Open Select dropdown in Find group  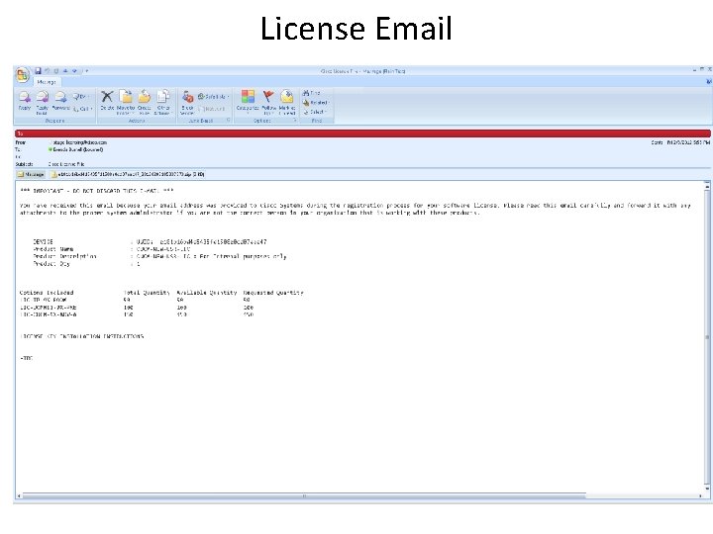[316, 112]
